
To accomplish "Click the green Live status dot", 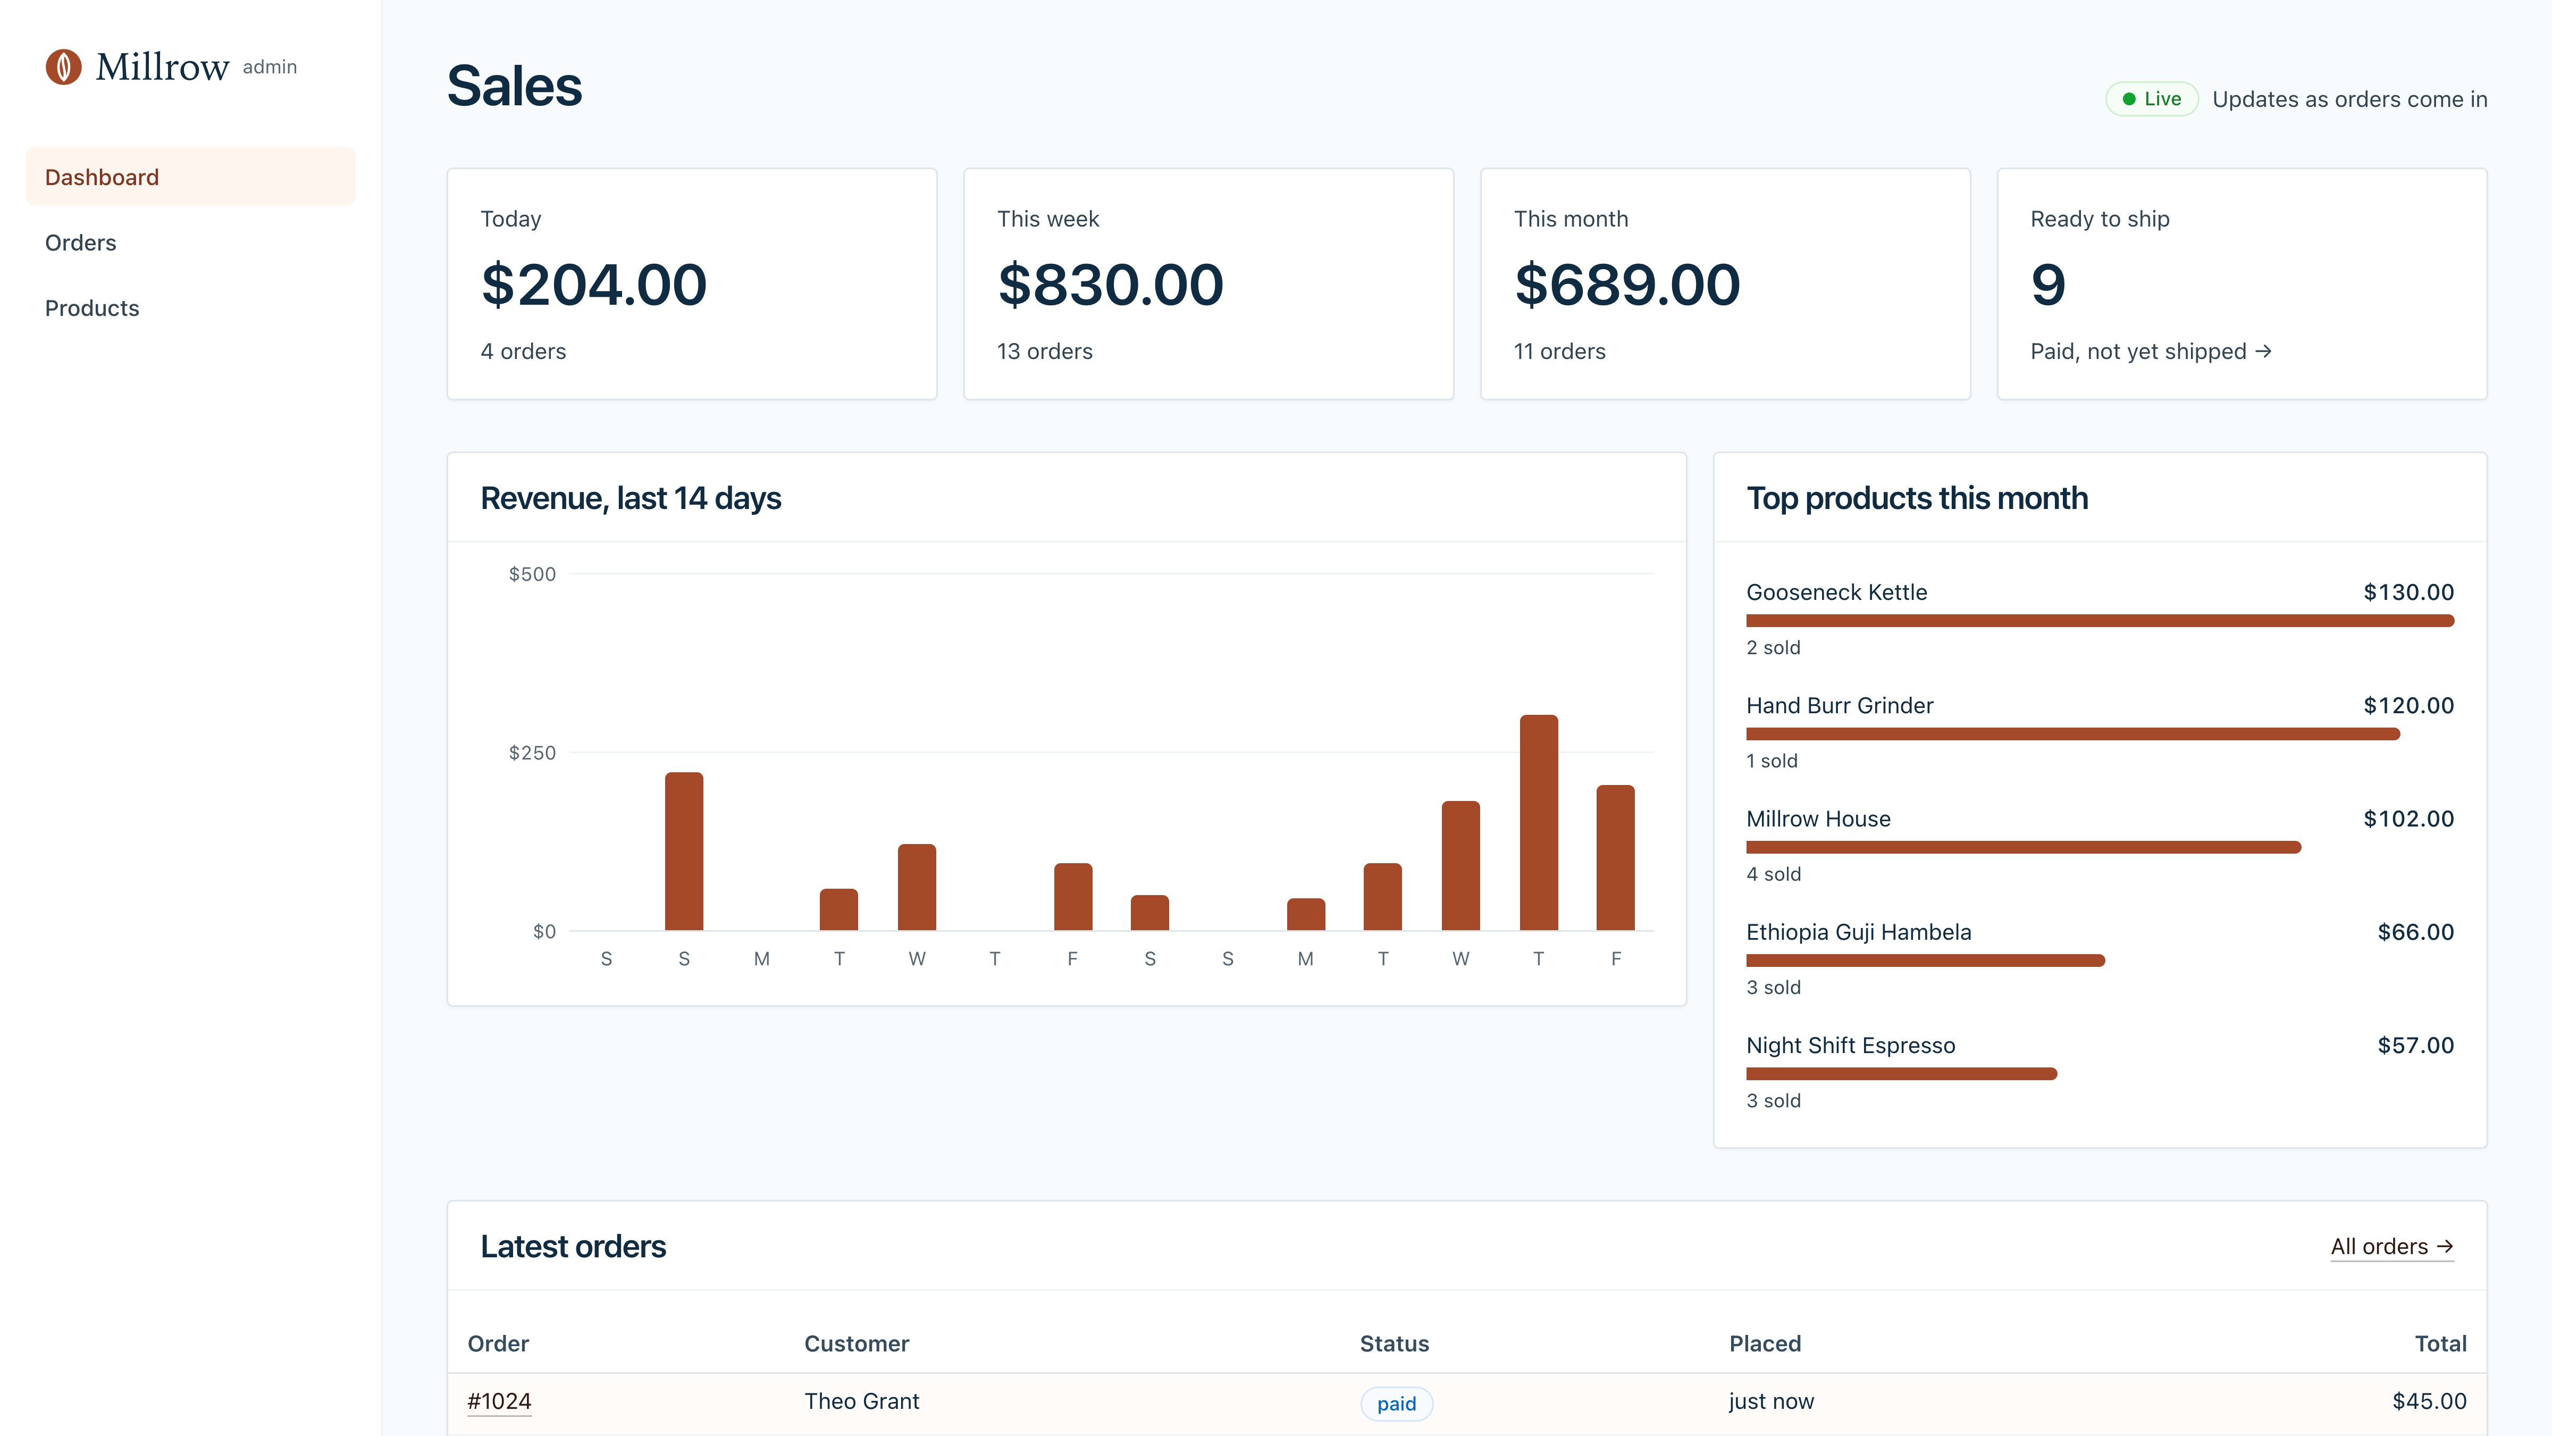I will (x=2129, y=99).
